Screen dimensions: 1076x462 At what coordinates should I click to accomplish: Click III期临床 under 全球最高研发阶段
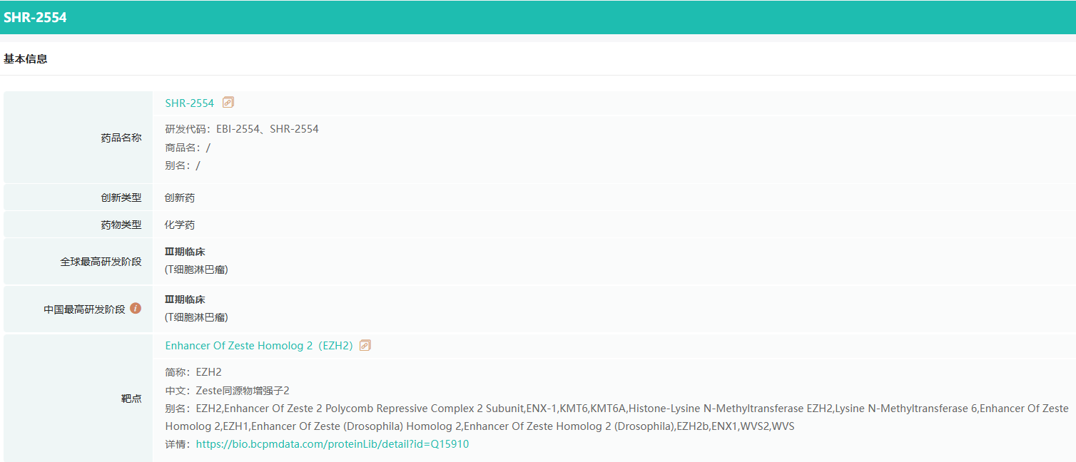(x=186, y=252)
